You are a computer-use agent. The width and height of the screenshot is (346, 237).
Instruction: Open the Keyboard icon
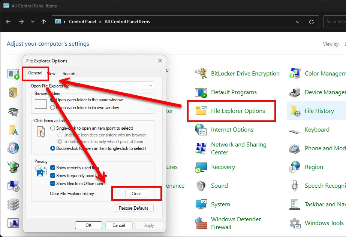295,131
